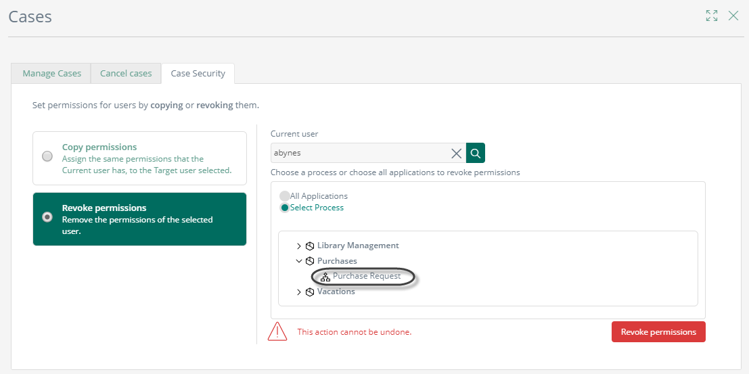Click the Purchase Request process icon
The image size is (749, 374).
click(325, 277)
